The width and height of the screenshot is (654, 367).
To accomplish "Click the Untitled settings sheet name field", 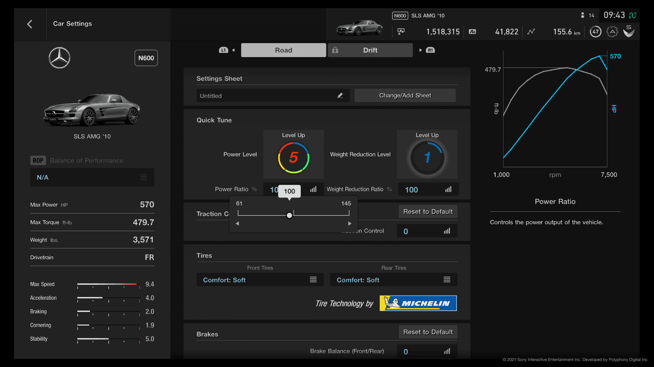I will click(x=273, y=96).
